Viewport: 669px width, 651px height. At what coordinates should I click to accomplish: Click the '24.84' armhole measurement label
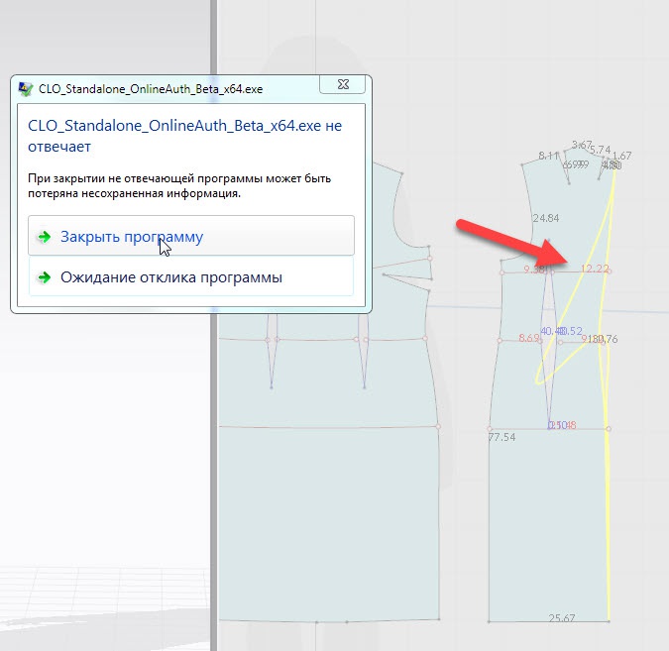tap(546, 218)
